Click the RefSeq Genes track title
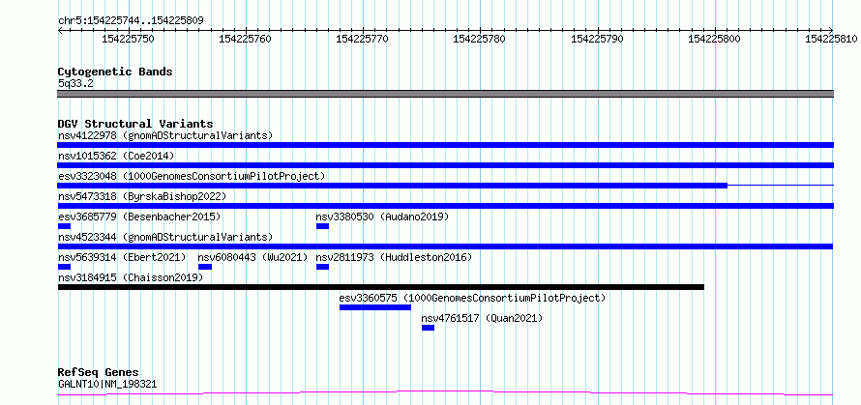861x405 pixels. 99,373
